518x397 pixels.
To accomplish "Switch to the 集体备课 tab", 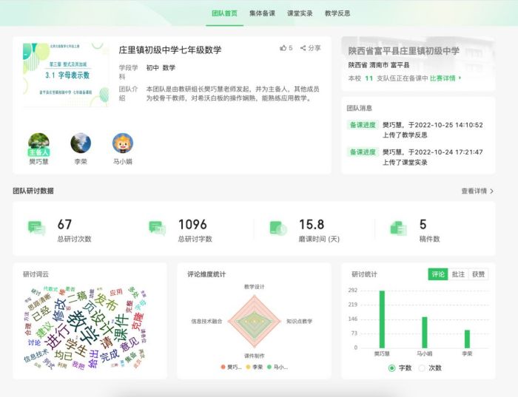I will [x=263, y=13].
